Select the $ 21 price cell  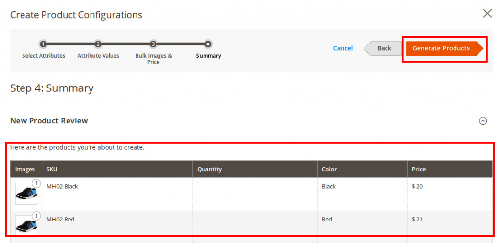[x=417, y=219]
